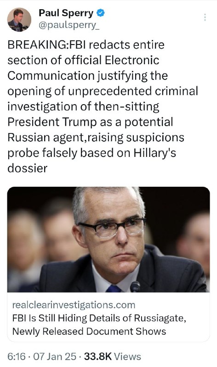Click the 07 Jan 25 date
The height and width of the screenshot is (367, 217).
click(x=55, y=356)
